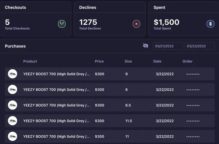The height and width of the screenshot is (144, 219).
Task: Reveal hidden order number in size 6 row
Action: pos(193,90)
